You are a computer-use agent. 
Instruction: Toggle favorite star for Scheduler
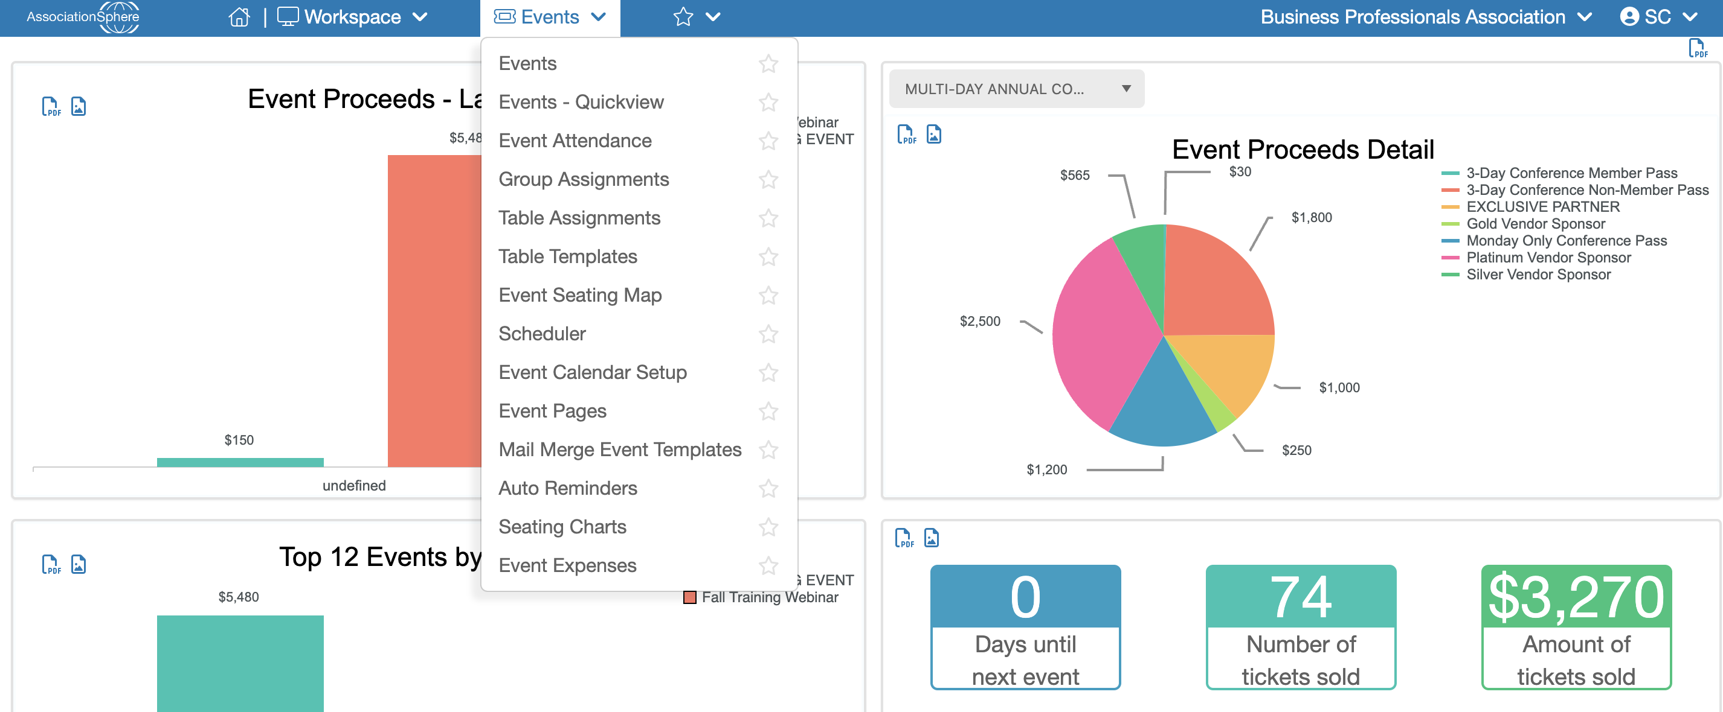768,334
